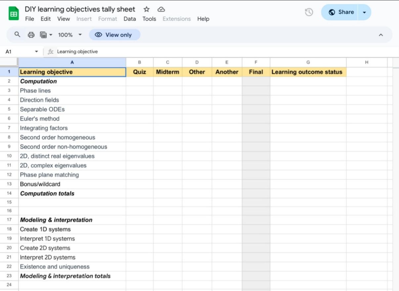
Task: Select row 14 header
Action: pyautogui.click(x=9, y=194)
